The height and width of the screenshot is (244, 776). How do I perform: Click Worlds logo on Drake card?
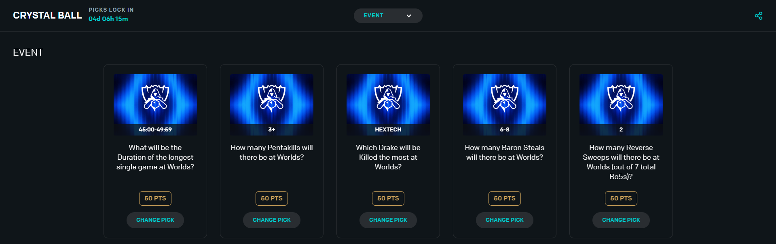(x=388, y=98)
